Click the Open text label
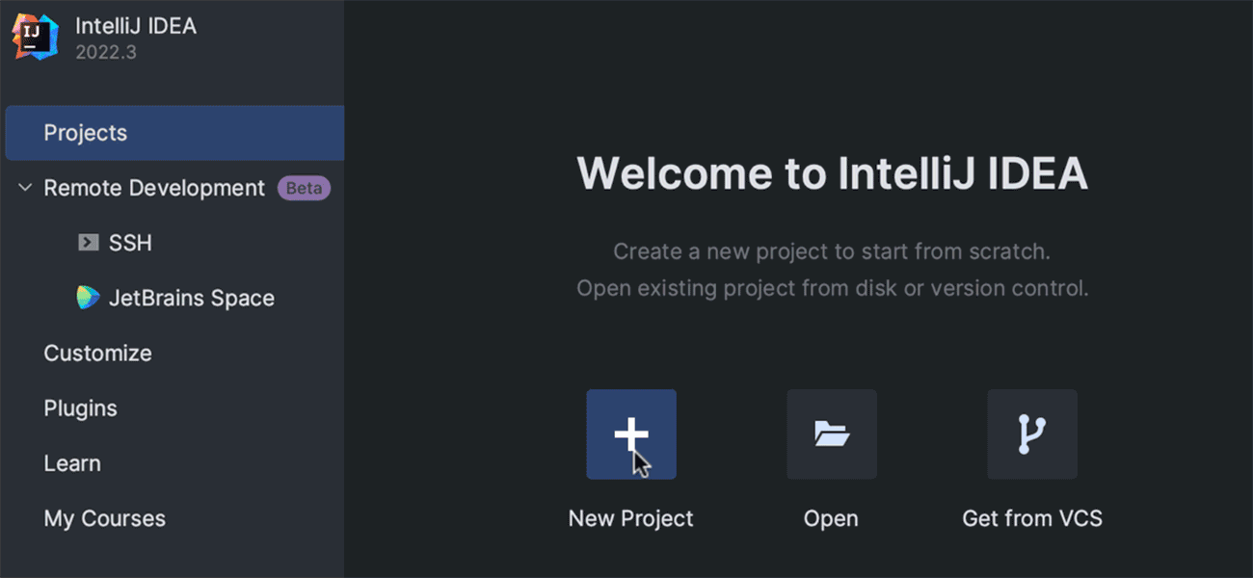 tap(831, 518)
